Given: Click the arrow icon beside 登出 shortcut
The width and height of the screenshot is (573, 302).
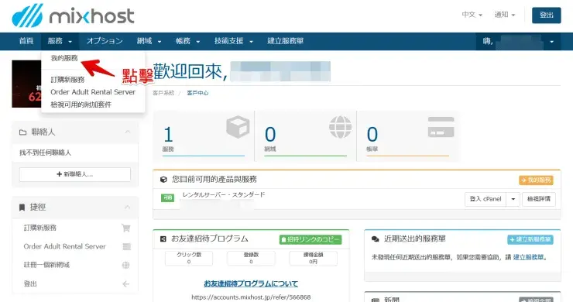Looking at the screenshot, I should point(125,284).
